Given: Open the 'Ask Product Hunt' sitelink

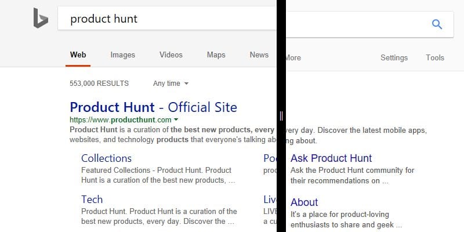Looking at the screenshot, I should [331, 158].
